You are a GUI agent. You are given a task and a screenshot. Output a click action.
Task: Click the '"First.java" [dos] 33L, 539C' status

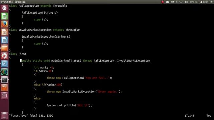pos(31,116)
